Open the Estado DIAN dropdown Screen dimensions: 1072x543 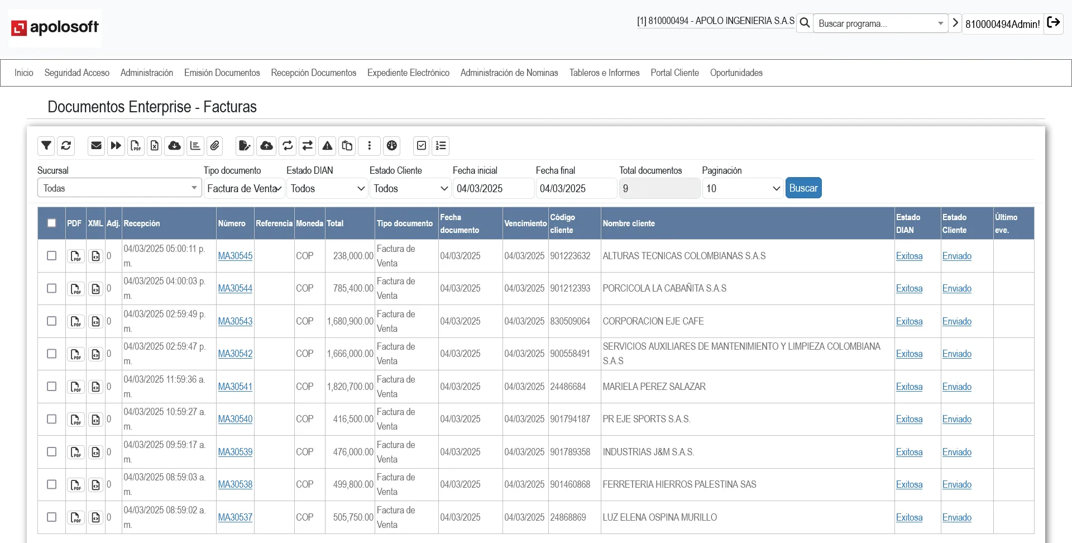click(327, 188)
